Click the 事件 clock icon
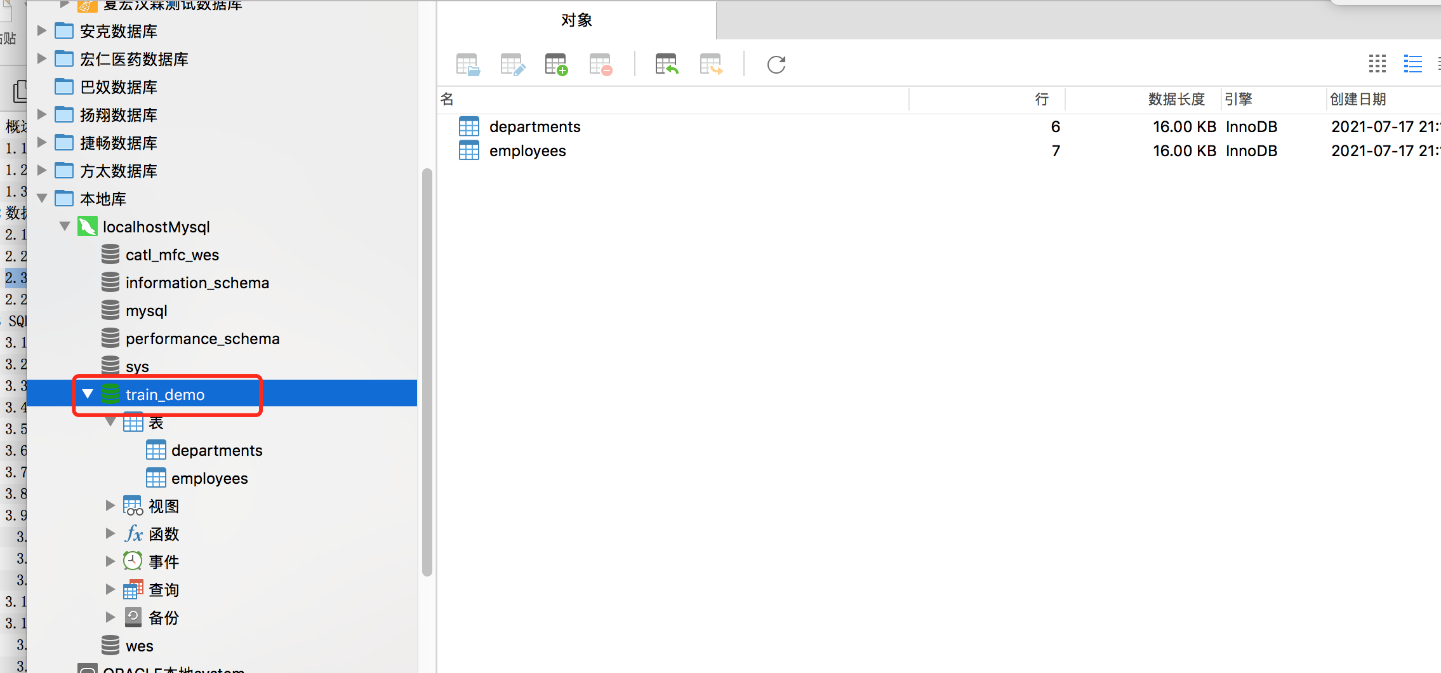The image size is (1441, 673). click(133, 561)
